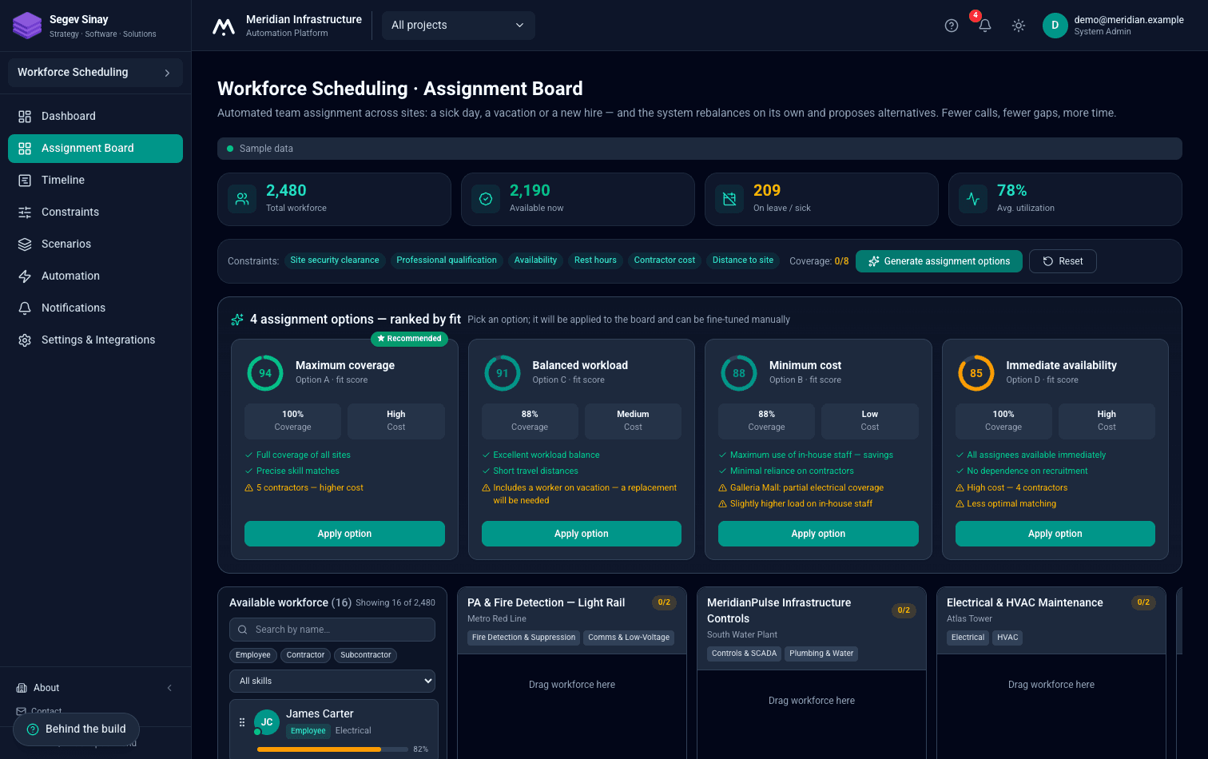Click the Balanced workload 91 score ring

(503, 373)
